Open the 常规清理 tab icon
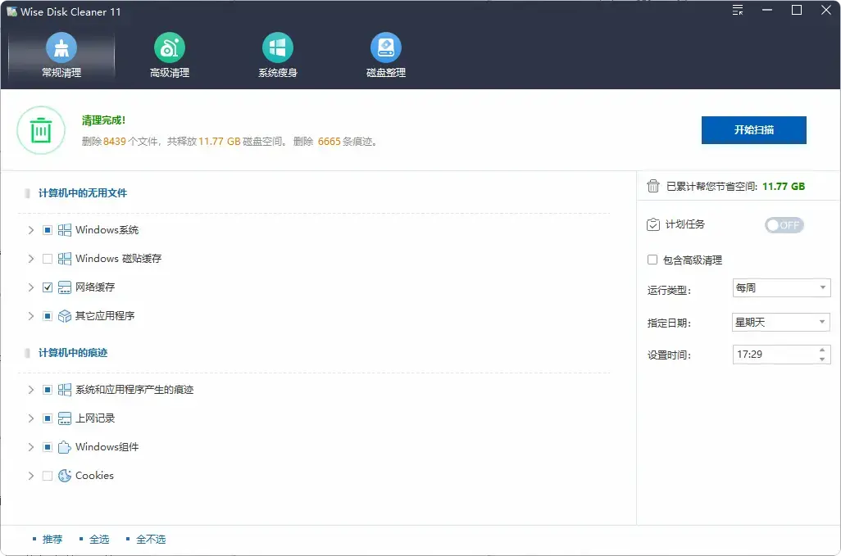The height and width of the screenshot is (556, 841). click(x=61, y=47)
